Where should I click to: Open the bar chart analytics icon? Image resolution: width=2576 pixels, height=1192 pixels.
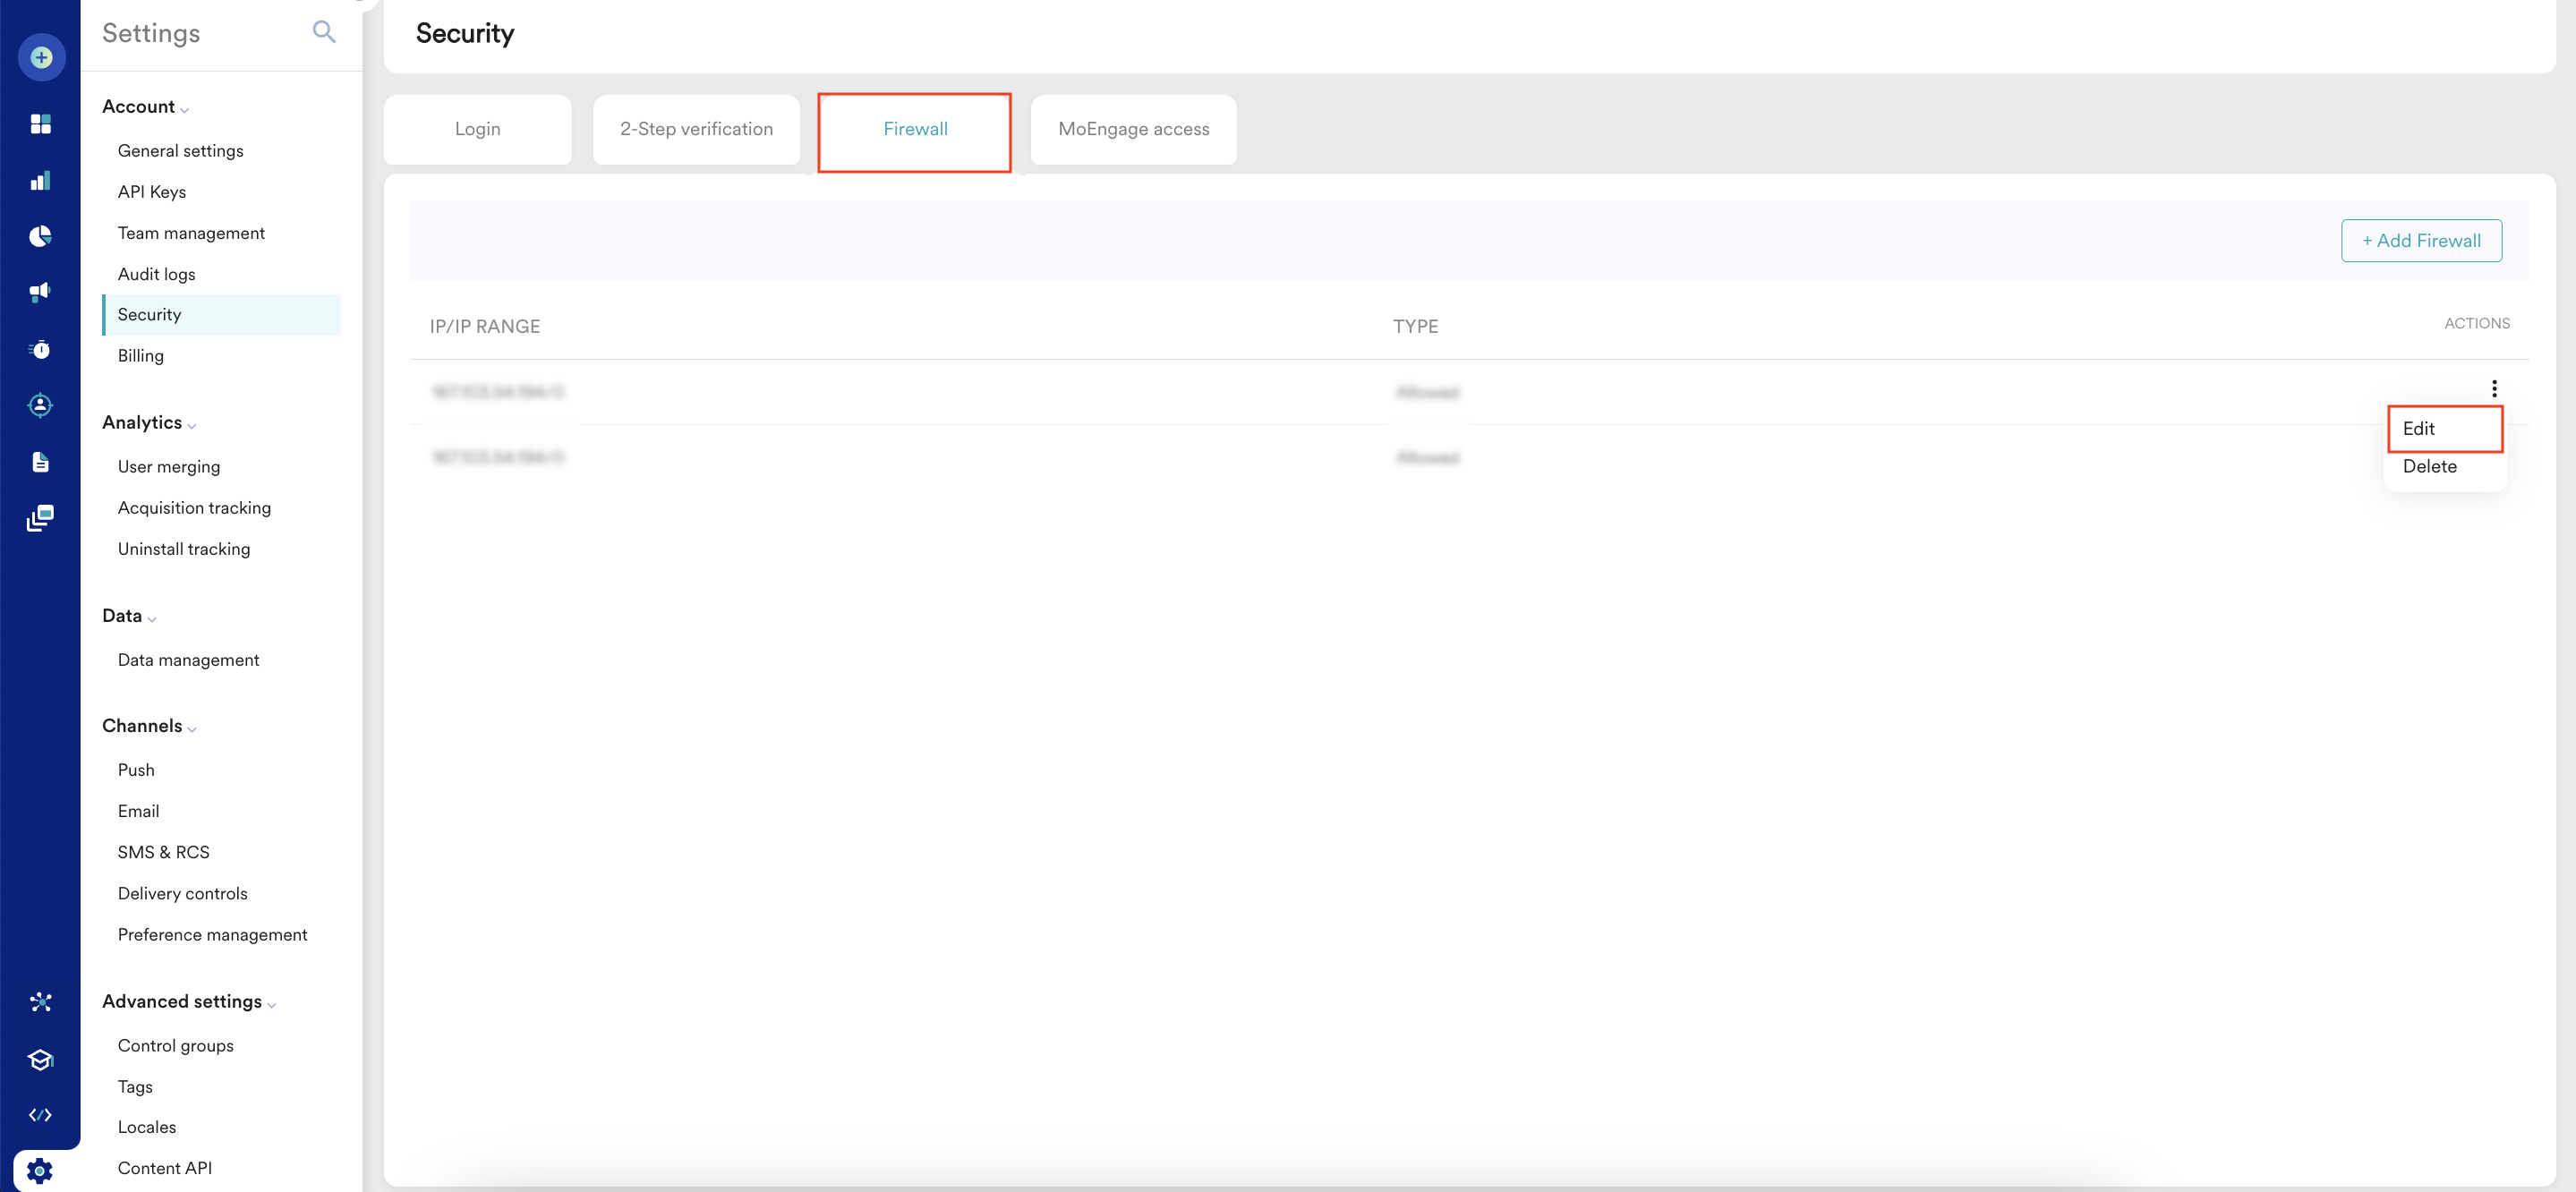41,181
